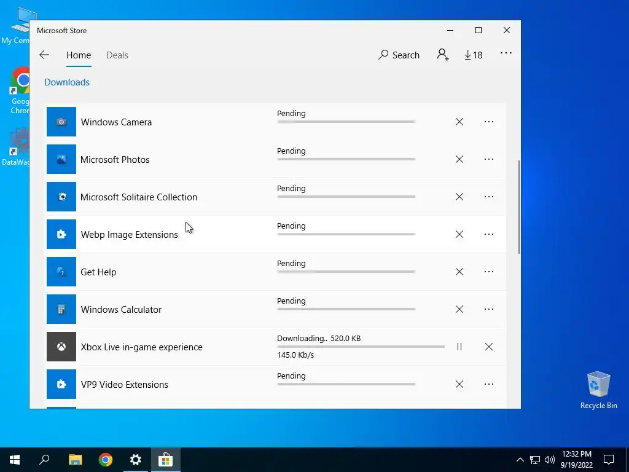This screenshot has width=629, height=472.
Task: Select the Microsoft Solitaire Collection name
Action: click(139, 197)
